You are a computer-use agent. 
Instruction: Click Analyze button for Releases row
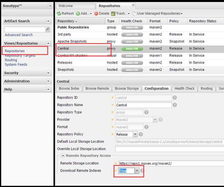tap(132, 63)
